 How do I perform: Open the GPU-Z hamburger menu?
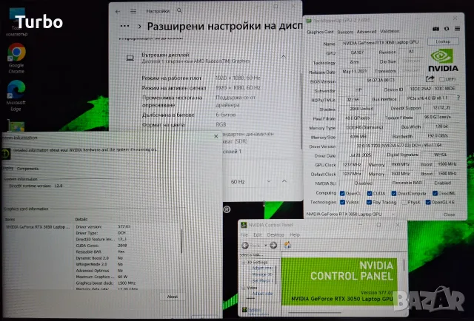pos(458,29)
